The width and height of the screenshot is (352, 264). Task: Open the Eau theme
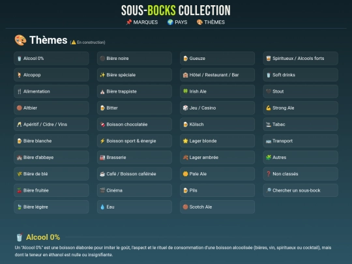pos(134,207)
